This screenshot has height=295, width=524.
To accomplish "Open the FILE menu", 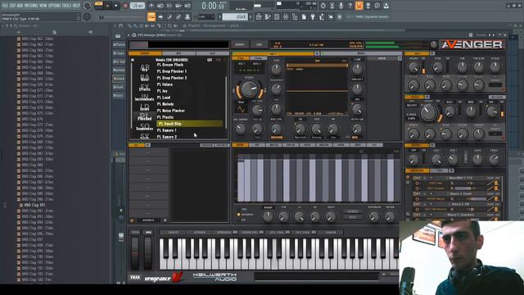I will pos(6,6).
